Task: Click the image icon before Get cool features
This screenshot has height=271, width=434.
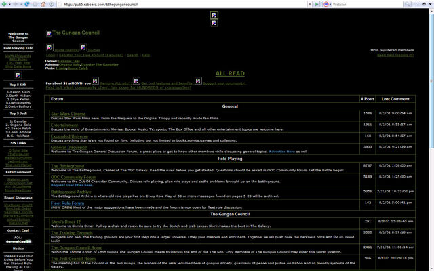Action: tap(136, 81)
